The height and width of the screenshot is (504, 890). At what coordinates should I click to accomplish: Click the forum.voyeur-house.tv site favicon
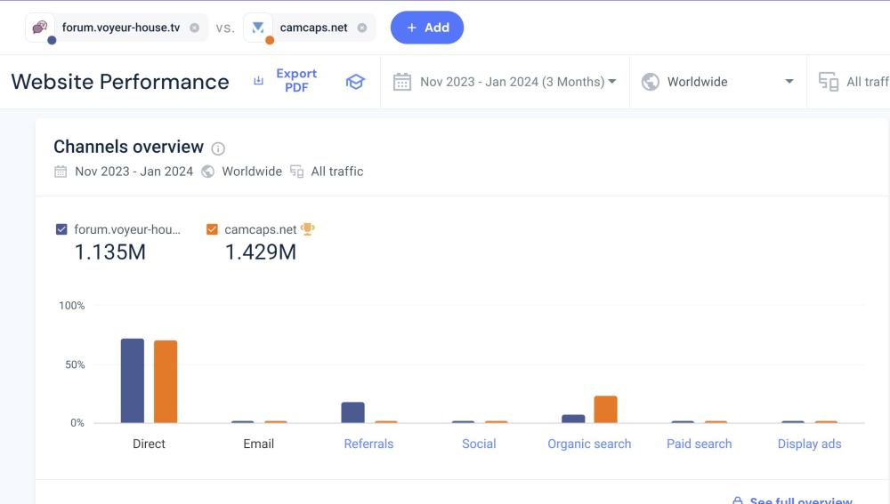pos(40,28)
